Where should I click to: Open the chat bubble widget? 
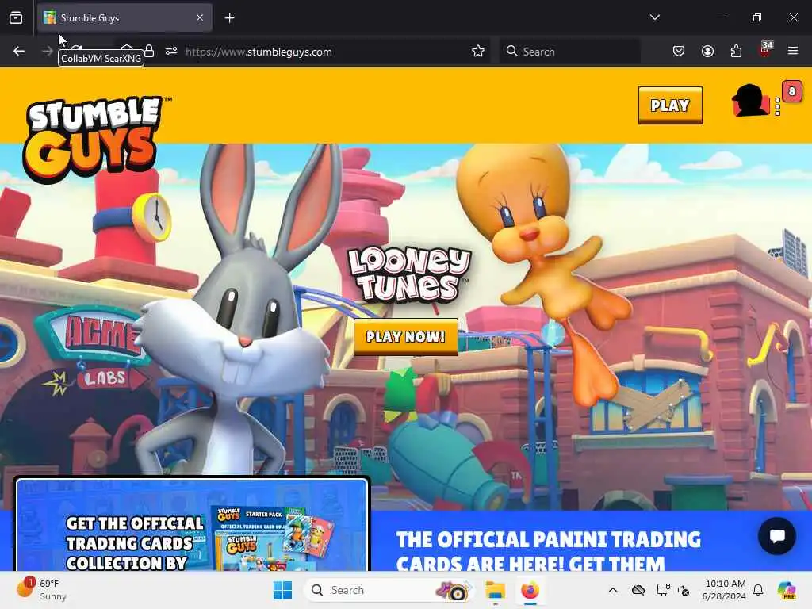click(777, 536)
